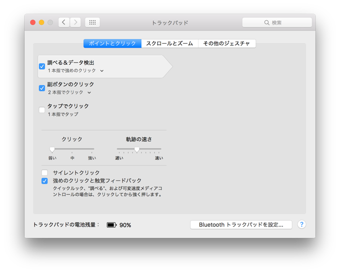
Task: Go back with the left arrow button
Action: (64, 23)
